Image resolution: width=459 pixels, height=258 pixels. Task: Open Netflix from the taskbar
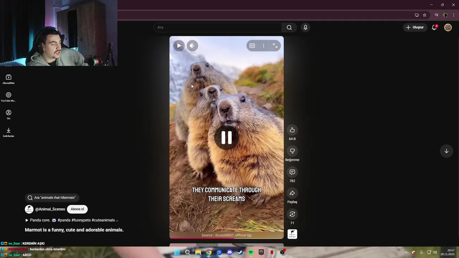tap(272, 252)
